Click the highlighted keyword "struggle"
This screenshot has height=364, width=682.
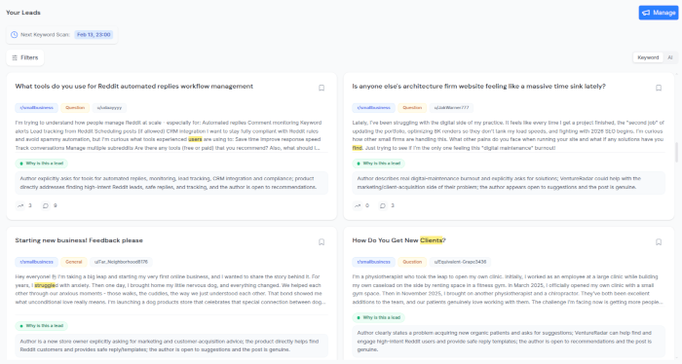coord(45,285)
